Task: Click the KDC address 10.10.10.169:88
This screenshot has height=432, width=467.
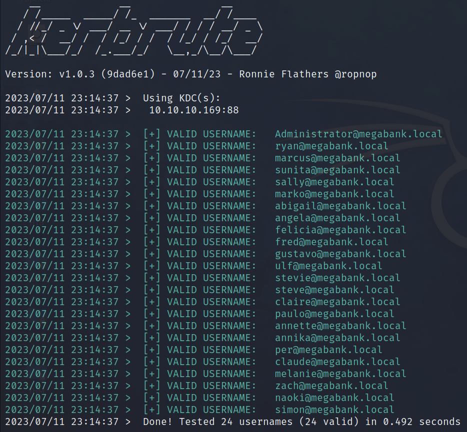Action: [x=193, y=110]
